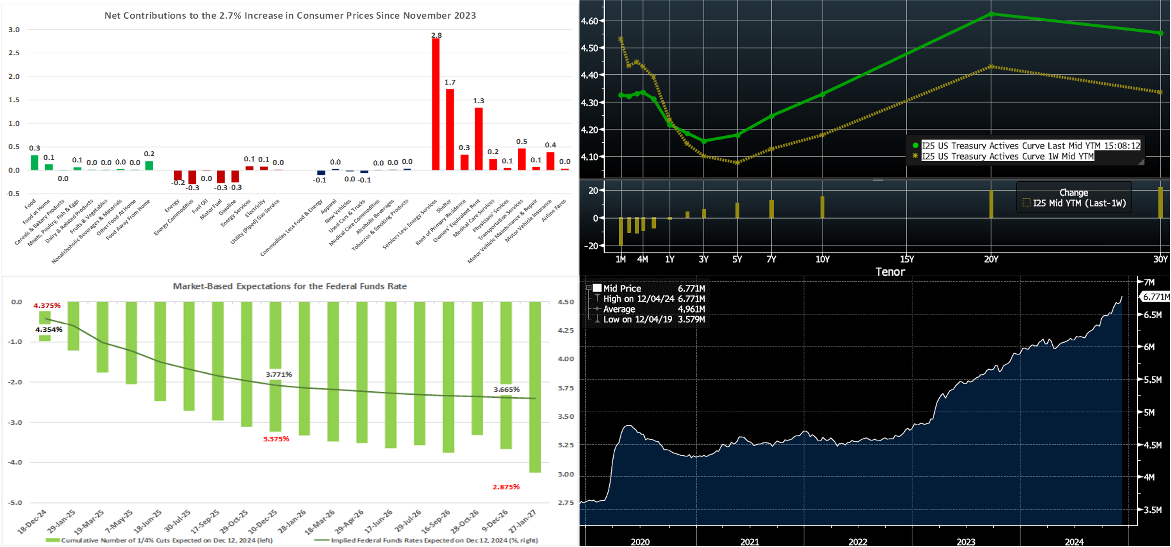Click green dot for Last Mid YTM curve
This screenshot has width=1171, height=547.
click(915, 146)
